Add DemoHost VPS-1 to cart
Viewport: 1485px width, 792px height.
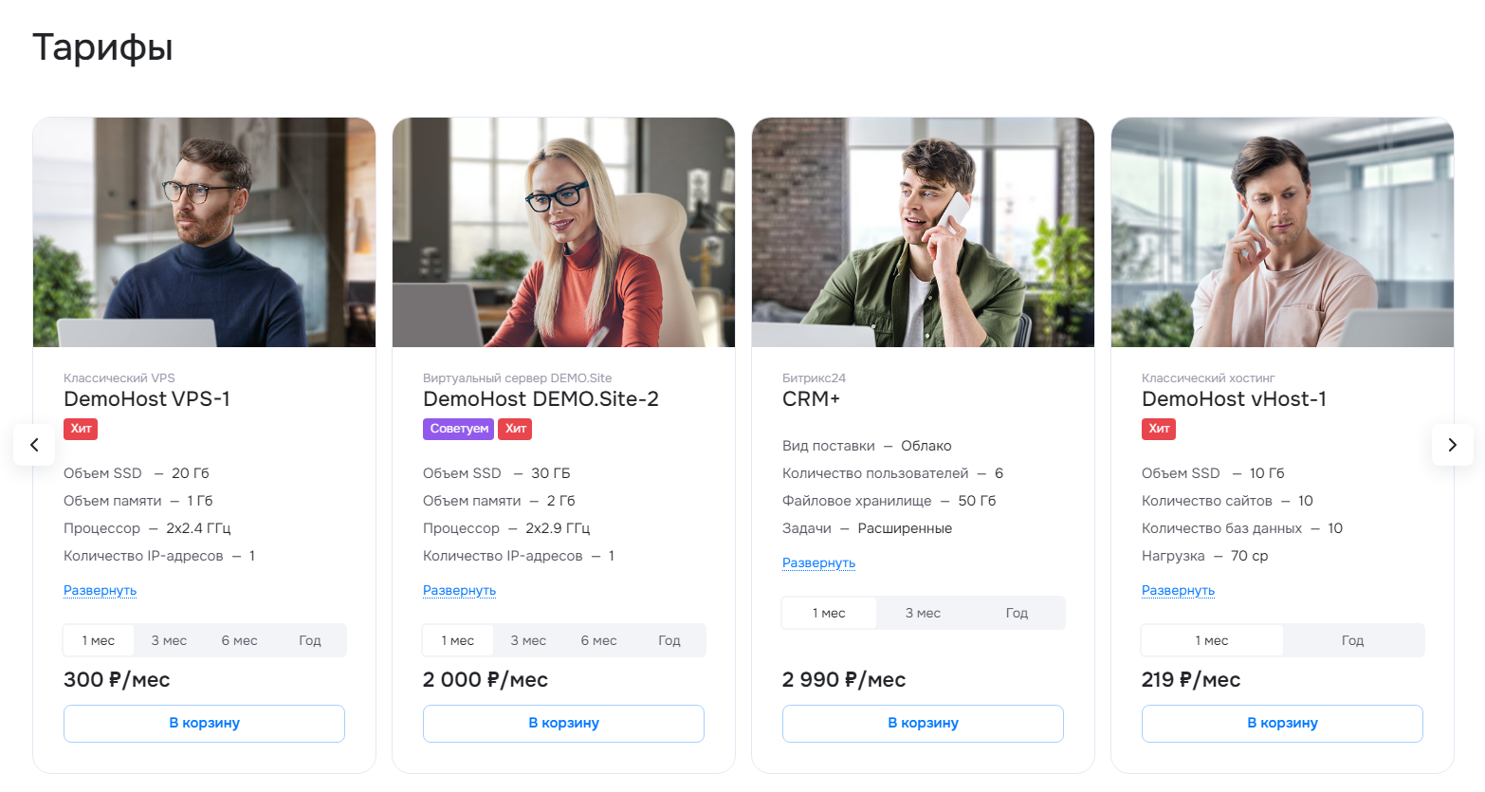click(x=204, y=723)
